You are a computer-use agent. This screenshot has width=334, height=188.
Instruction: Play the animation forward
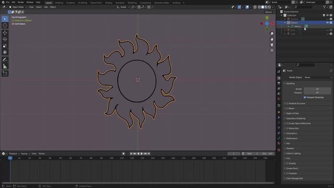141,154
